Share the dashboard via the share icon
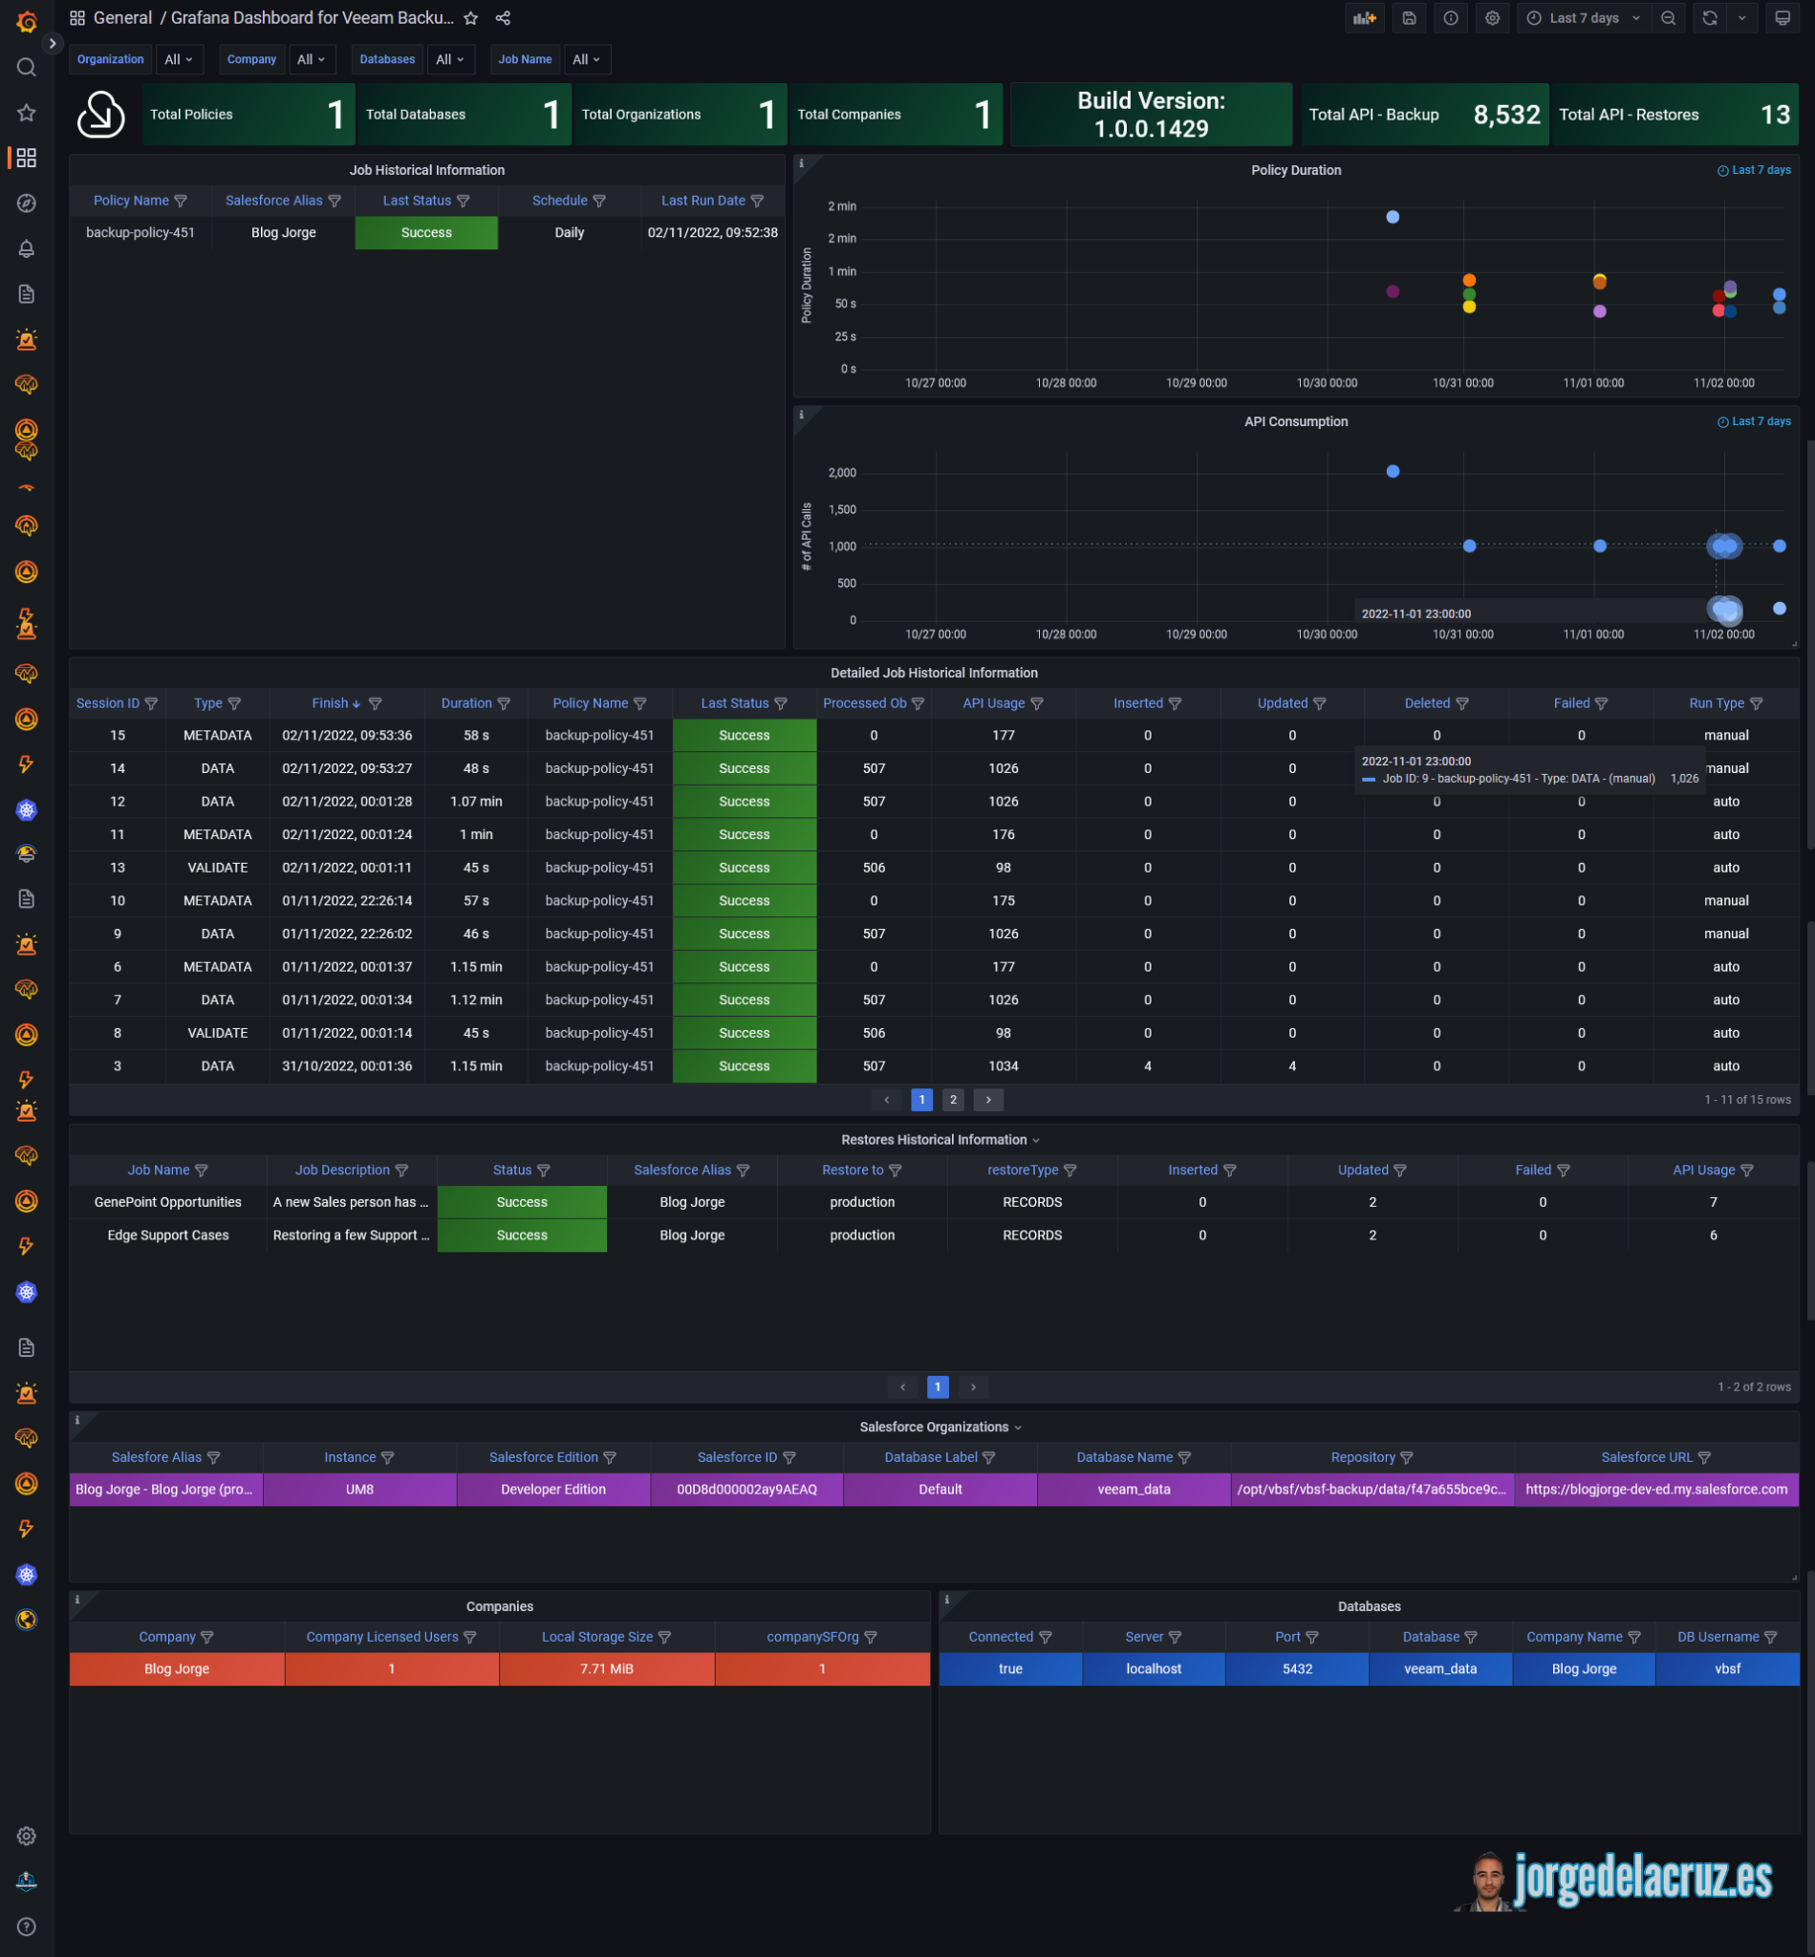The width and height of the screenshot is (1815, 1957). pos(503,17)
